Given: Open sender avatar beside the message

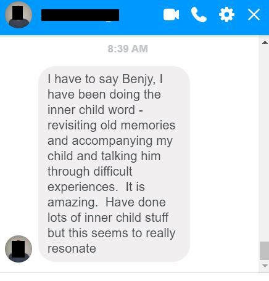Looking at the screenshot, I should click(19, 249).
